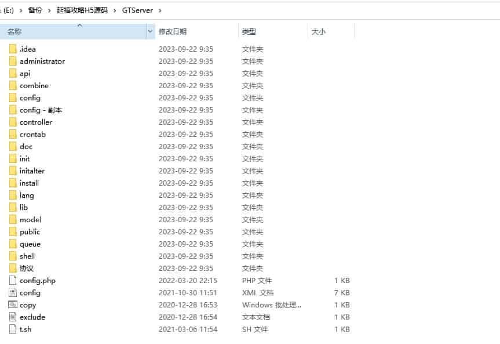Click the 'administrator' folder name

tap(42, 61)
